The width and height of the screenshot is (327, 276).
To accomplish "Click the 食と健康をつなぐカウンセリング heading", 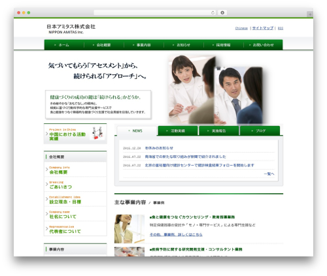I will [192, 217].
